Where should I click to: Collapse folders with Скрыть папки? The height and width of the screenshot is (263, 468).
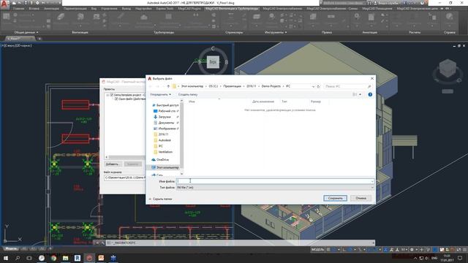(x=160, y=199)
